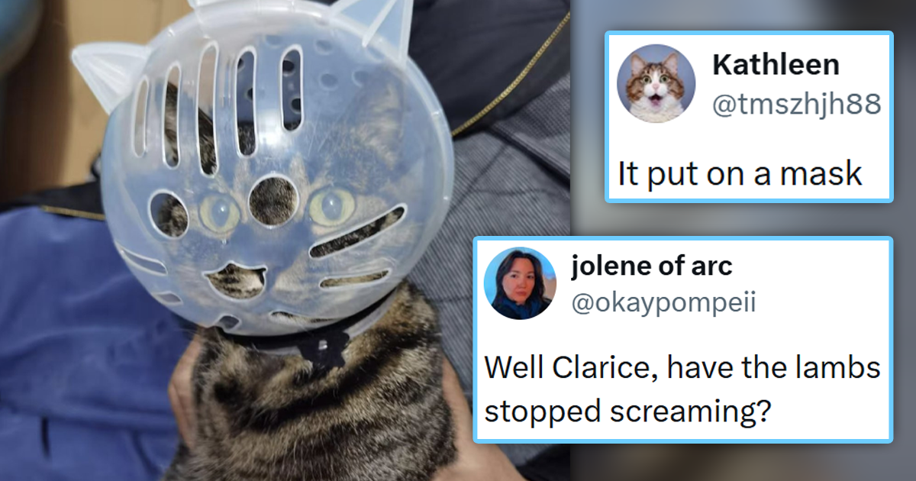This screenshot has width=916, height=481.
Task: Click the round nose hole between the eyes
Action: click(x=273, y=201)
